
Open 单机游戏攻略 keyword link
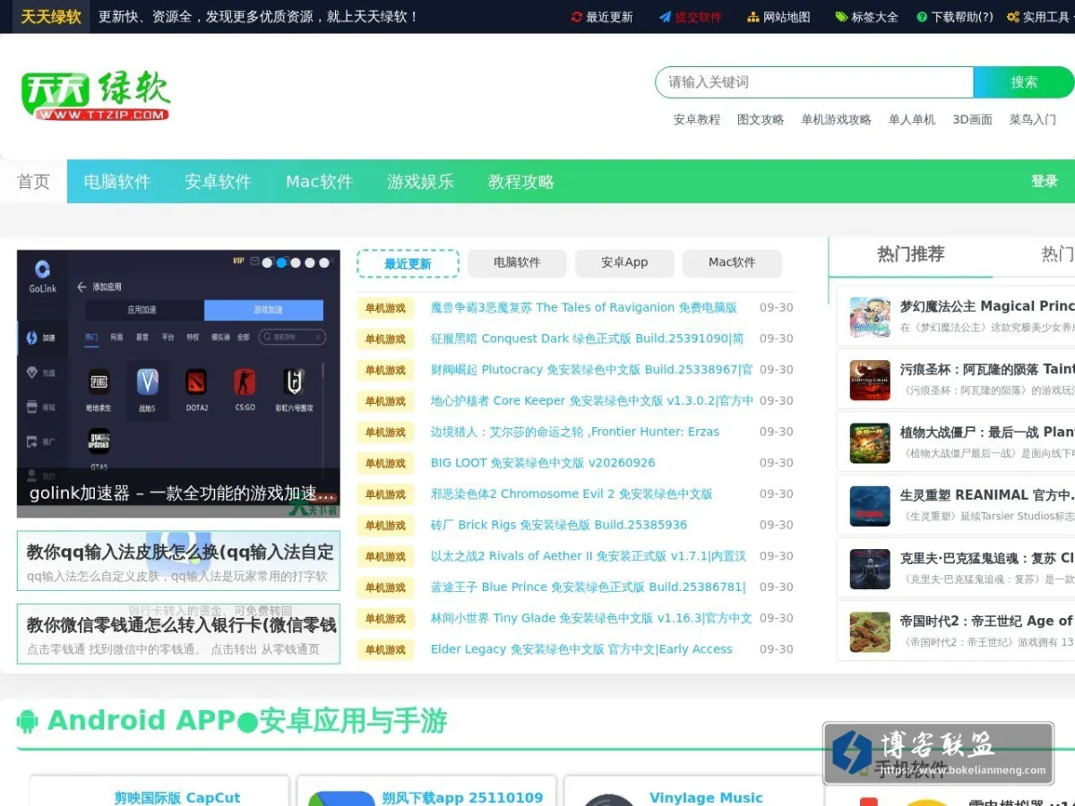(836, 119)
